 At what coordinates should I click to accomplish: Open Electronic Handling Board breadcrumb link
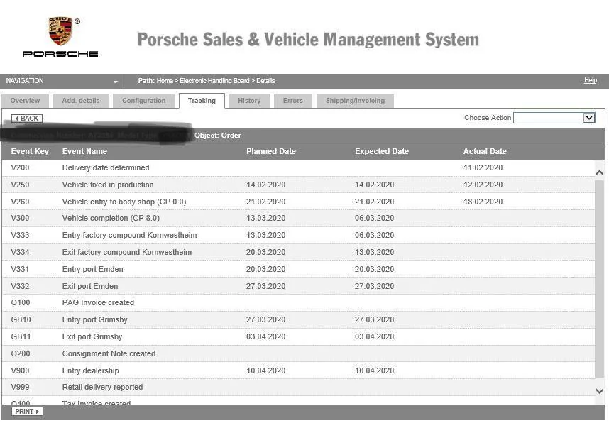214,81
